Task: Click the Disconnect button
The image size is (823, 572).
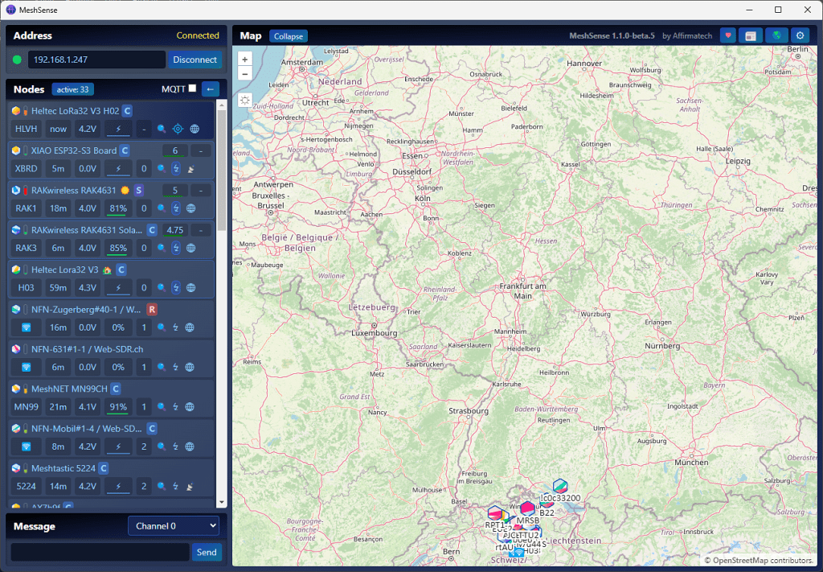Action: pyautogui.click(x=194, y=60)
